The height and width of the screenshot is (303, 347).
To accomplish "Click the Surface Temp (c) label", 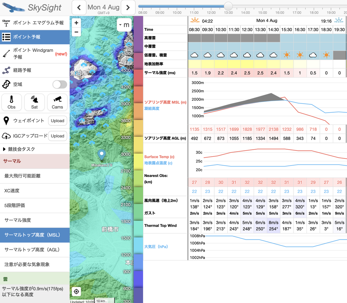I will click(159, 157).
